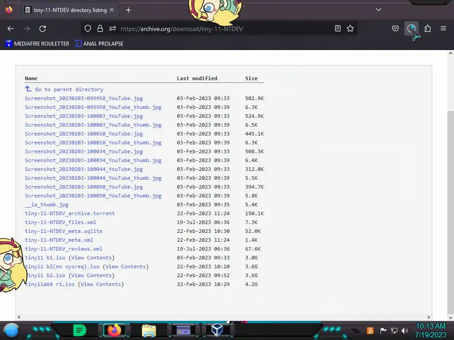Open a new browser tab
This screenshot has height=340, width=454.
coord(128,10)
